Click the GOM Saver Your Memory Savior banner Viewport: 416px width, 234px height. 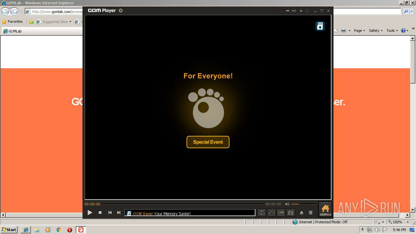(190, 213)
